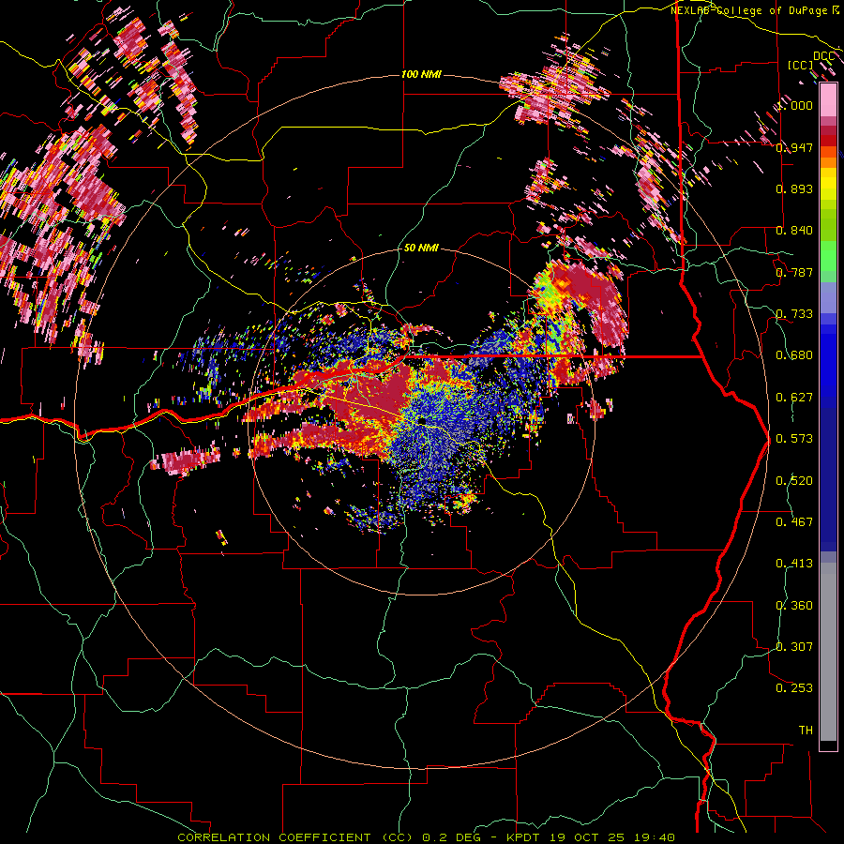Click the "[CC]" legend heading
Viewport: 844px width, 844px height.
[801, 65]
